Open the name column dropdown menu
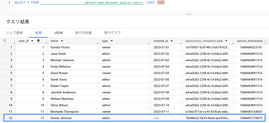Image resolution: width=269 pixels, height=123 pixels. point(62,41)
